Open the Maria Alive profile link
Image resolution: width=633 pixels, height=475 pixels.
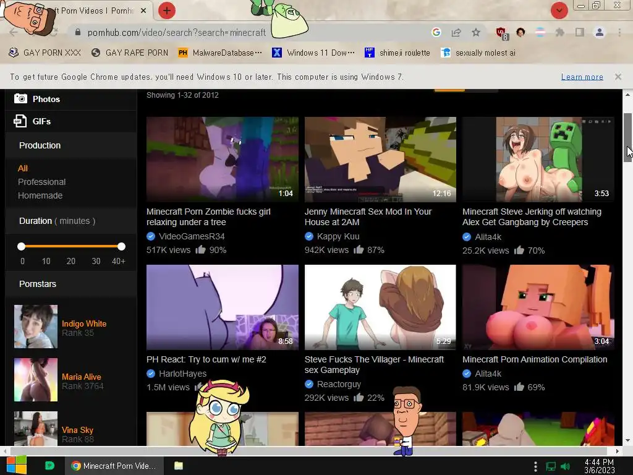pyautogui.click(x=82, y=377)
